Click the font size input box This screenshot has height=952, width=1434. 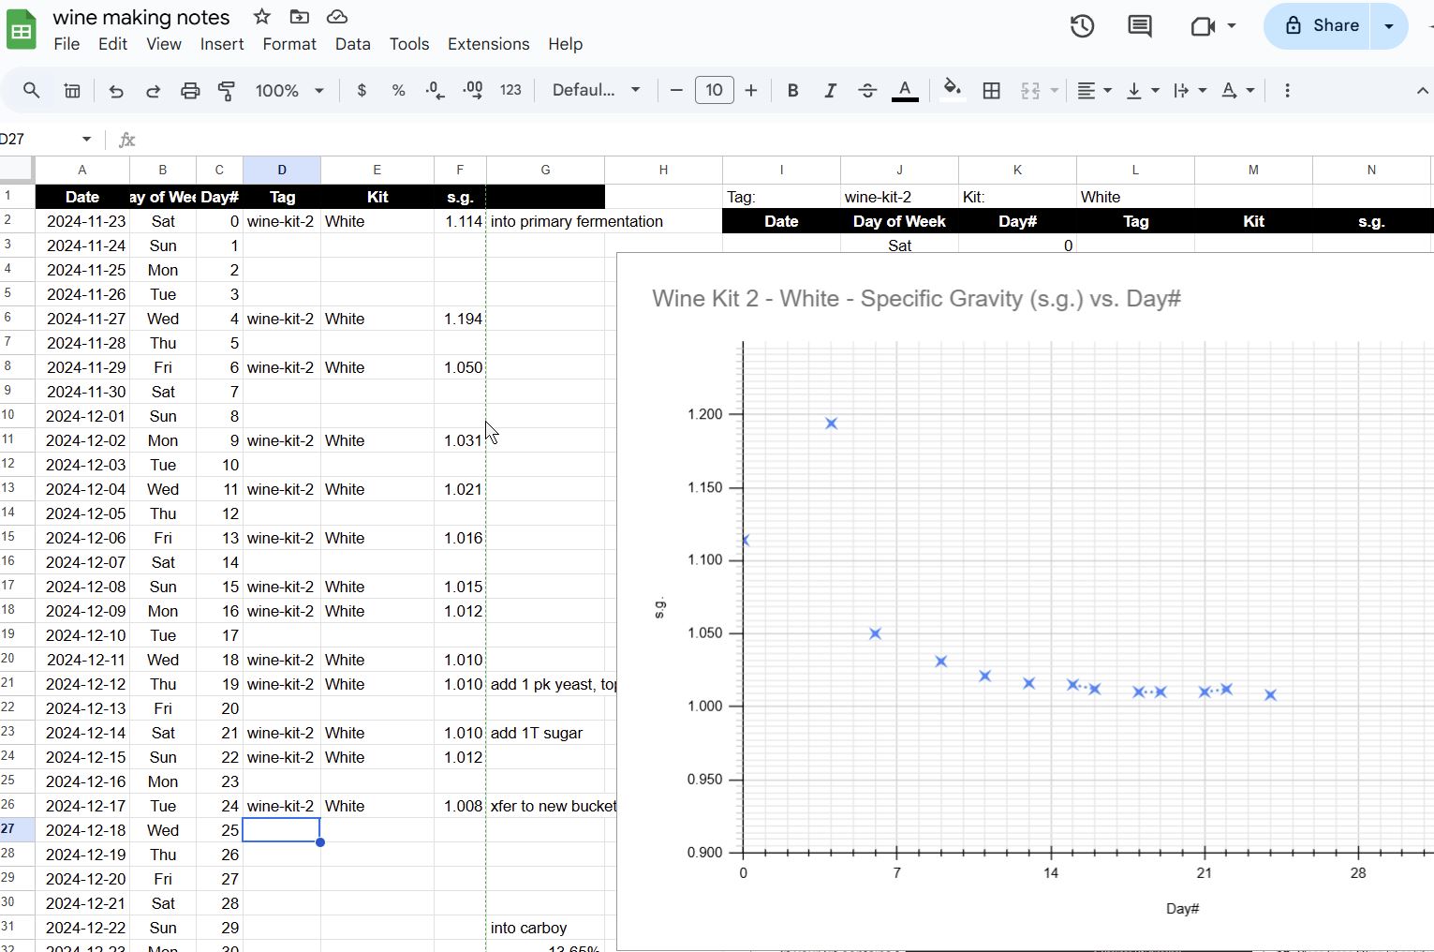714,91
